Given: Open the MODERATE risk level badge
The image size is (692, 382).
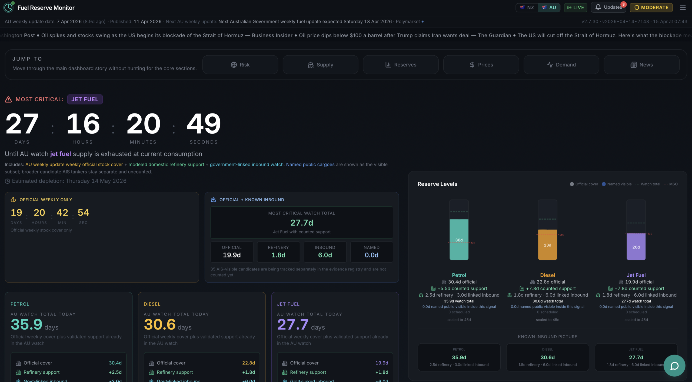Looking at the screenshot, I should (x=651, y=8).
